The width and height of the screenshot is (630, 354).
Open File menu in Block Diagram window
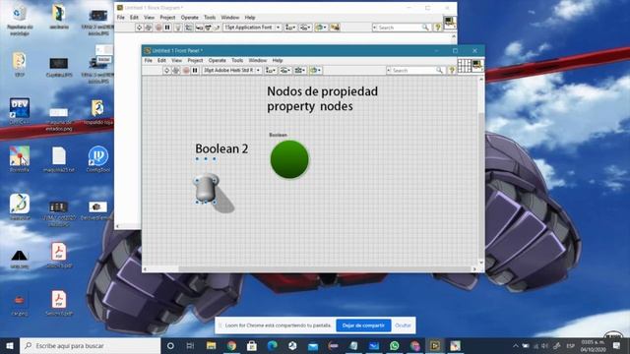pos(120,18)
